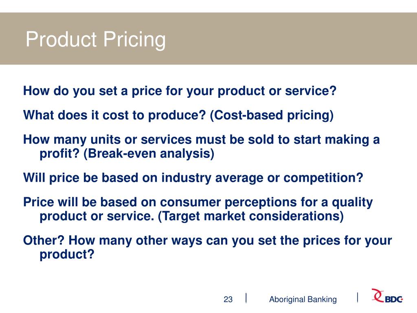The height and width of the screenshot is (313, 417).
Task: Select the Other pricing ways question
Action: tap(207, 247)
